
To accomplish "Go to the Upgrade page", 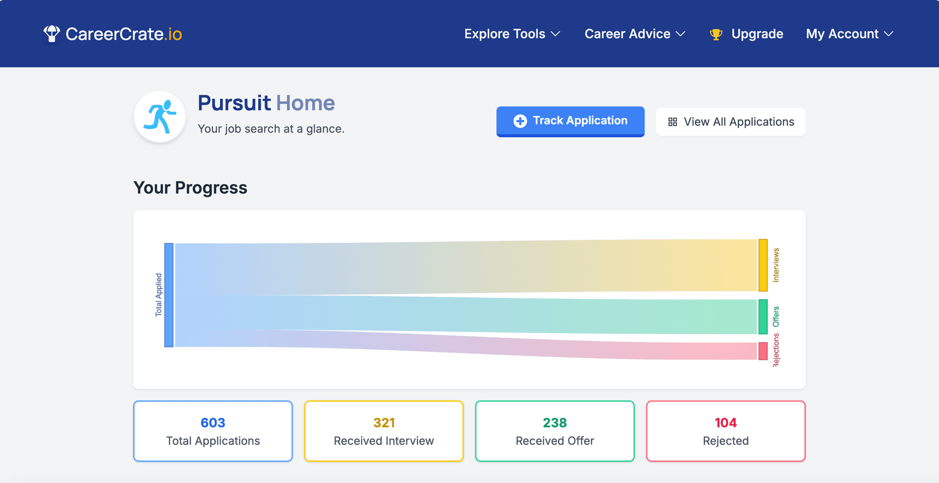I will pyautogui.click(x=746, y=34).
